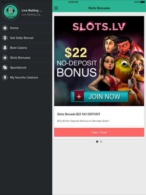146x195 pixels.
Task: Open the Home menu item
Action: [26, 28]
